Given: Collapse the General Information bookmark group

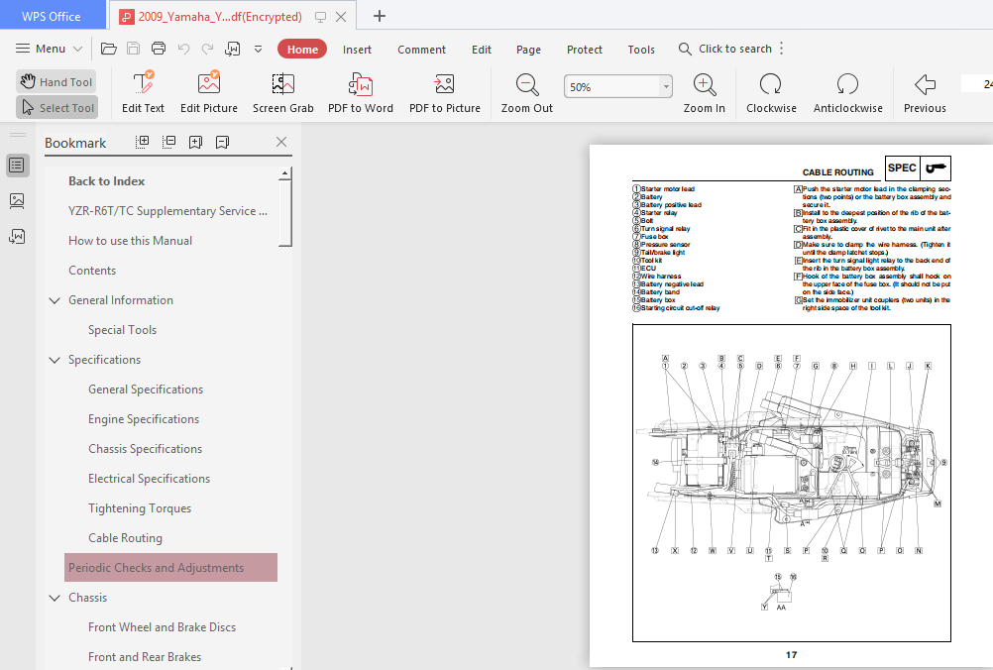Looking at the screenshot, I should (x=55, y=300).
